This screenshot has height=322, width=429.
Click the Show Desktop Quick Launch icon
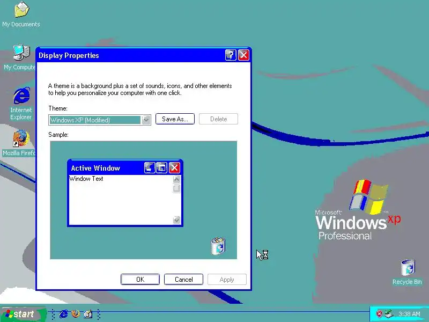[x=88, y=314]
